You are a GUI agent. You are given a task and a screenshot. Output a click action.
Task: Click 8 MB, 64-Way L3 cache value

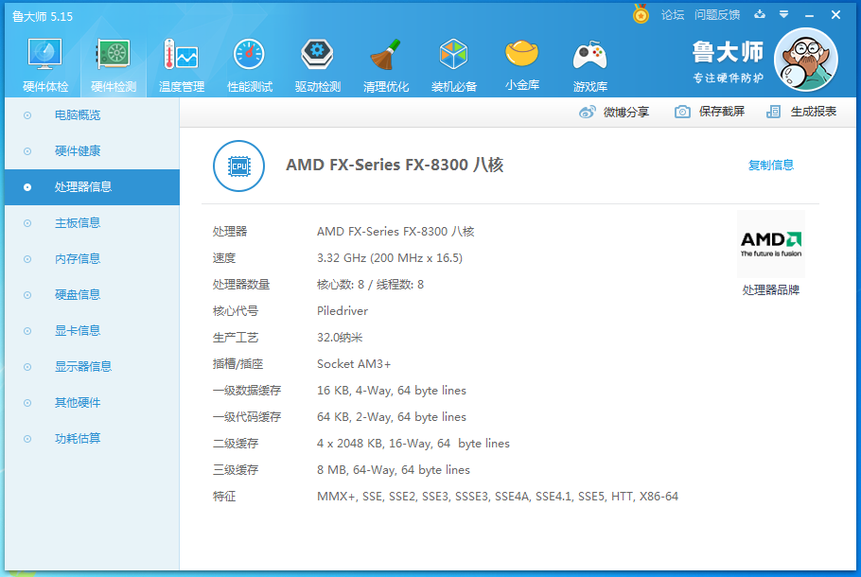[x=394, y=470]
